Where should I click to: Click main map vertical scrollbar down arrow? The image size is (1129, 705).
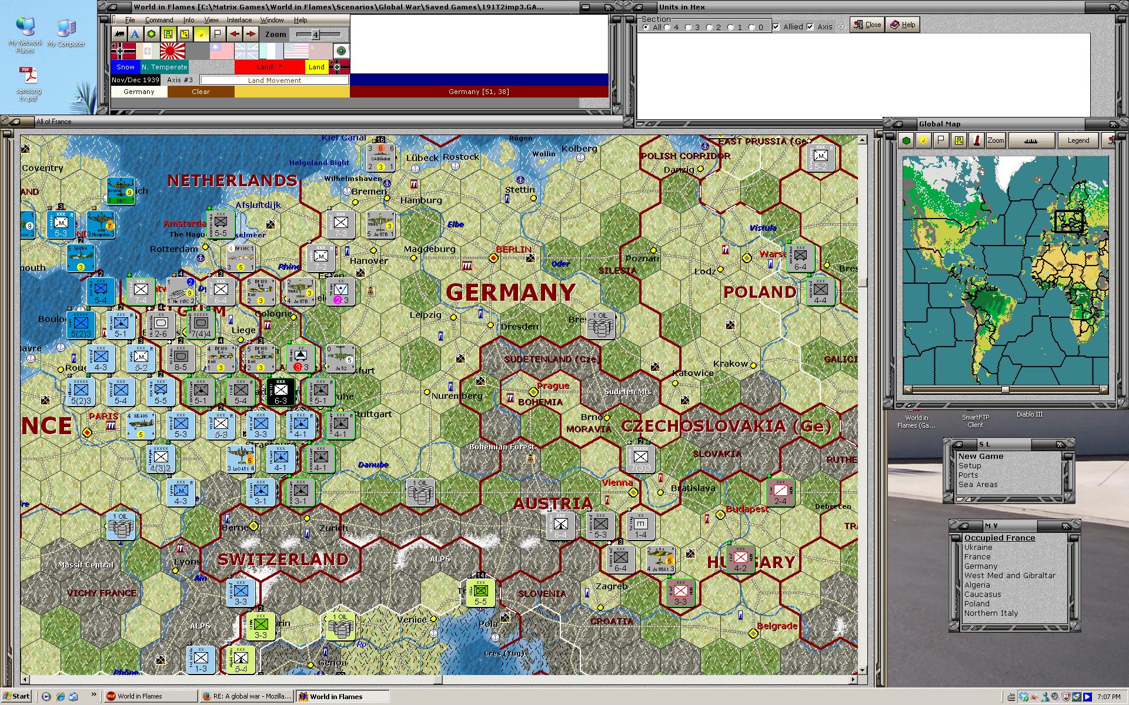coord(862,670)
